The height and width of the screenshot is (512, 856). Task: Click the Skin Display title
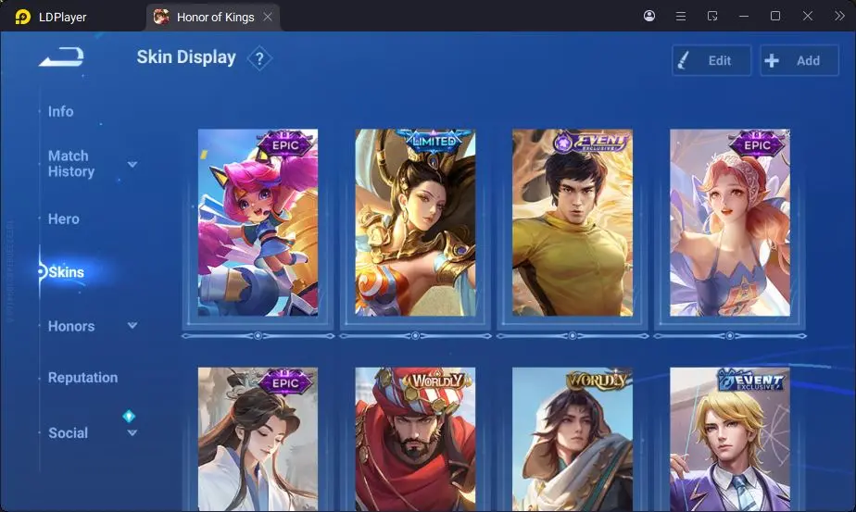coord(186,56)
